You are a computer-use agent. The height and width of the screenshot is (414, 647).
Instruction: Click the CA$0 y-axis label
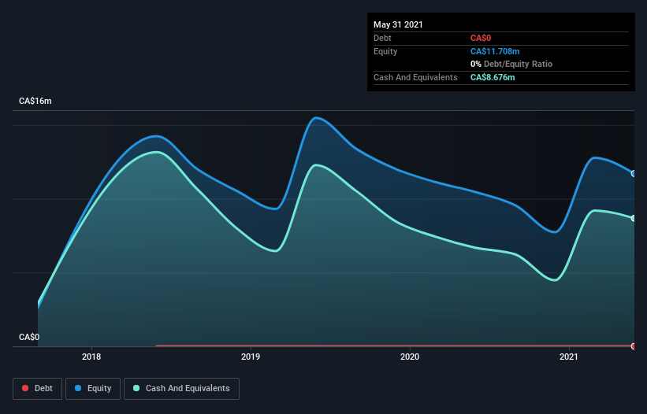coord(29,337)
